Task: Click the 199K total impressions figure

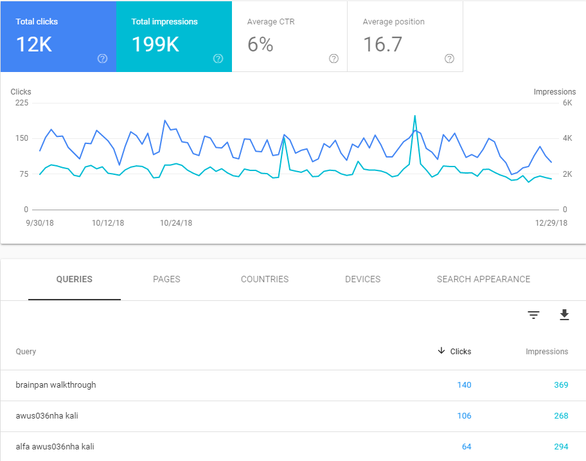Action: pyautogui.click(x=155, y=44)
